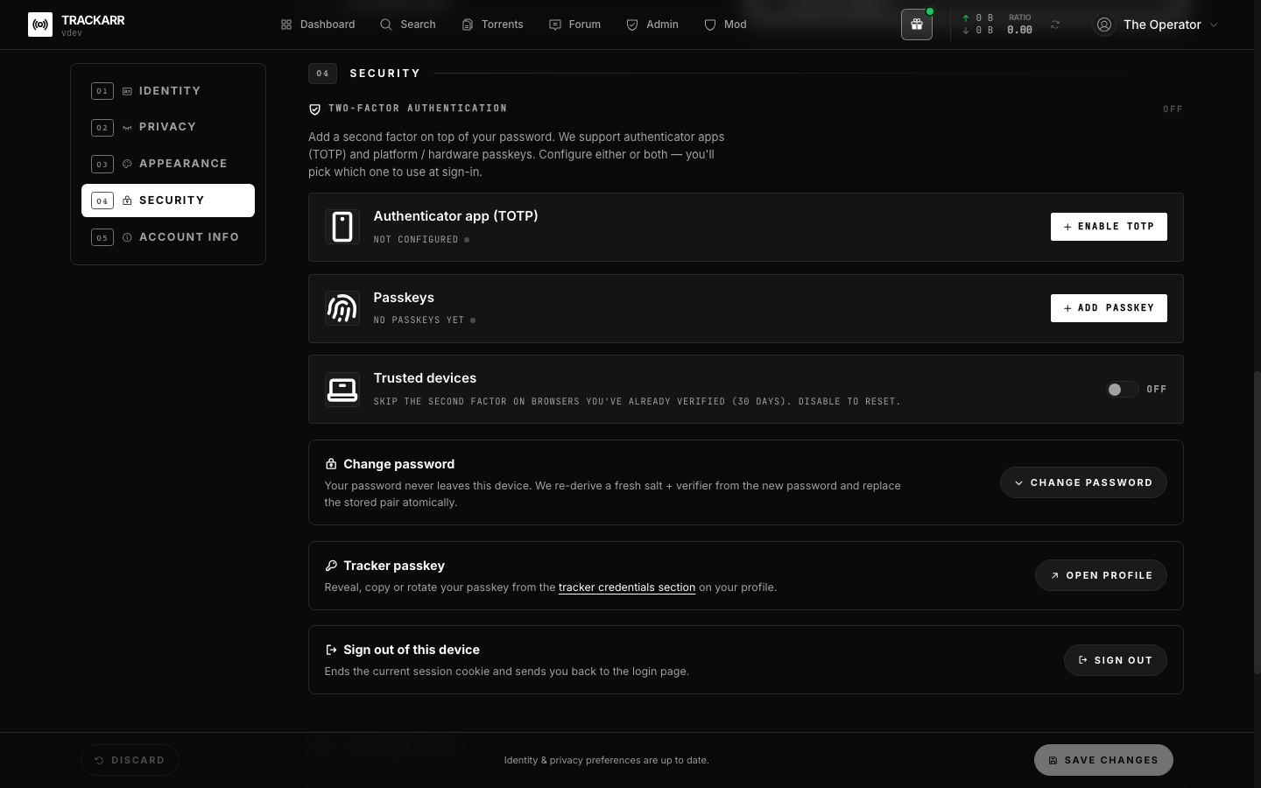
Task: Go to the Dashboard nav item
Action: 318,25
